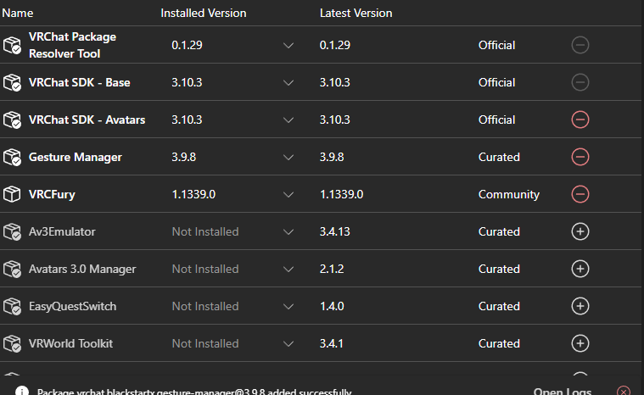Select the VRCFury package name
Viewport: 644px width, 395px height.
52,194
